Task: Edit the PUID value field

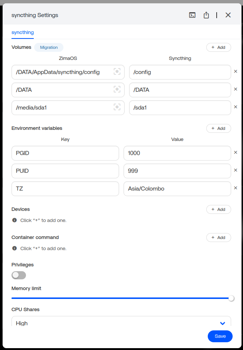Action: (x=177, y=171)
